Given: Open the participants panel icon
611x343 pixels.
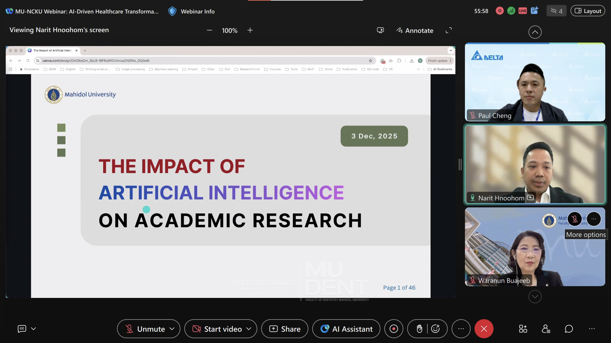Looking at the screenshot, I should point(546,329).
